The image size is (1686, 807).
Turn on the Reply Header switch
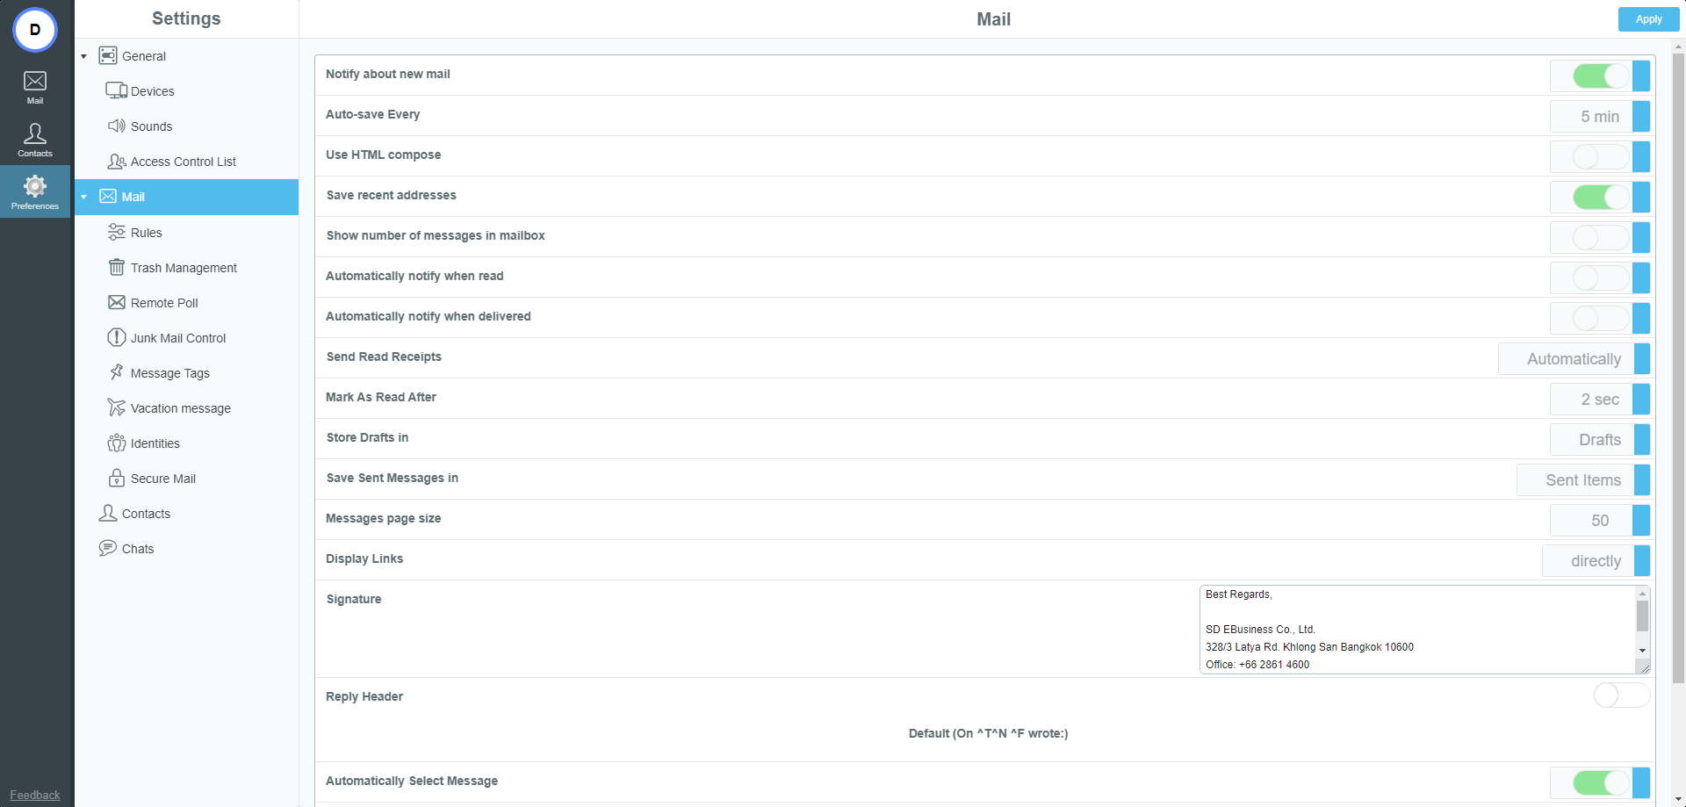[x=1621, y=695]
